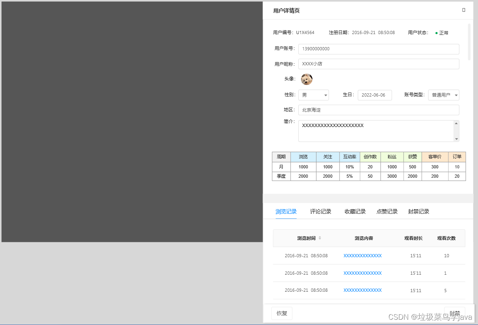Screen dimensions: 478x325
Task: Click the 恢复 button
Action: [282, 313]
